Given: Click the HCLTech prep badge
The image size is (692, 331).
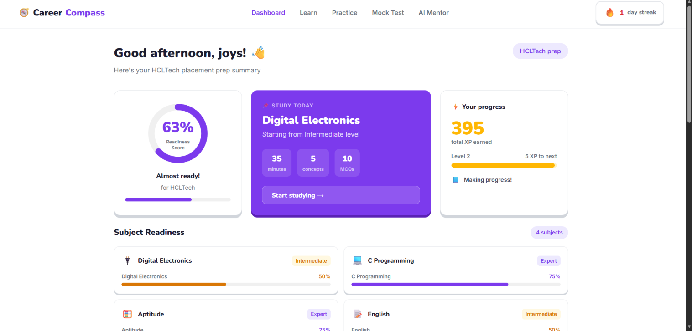Looking at the screenshot, I should (x=540, y=51).
